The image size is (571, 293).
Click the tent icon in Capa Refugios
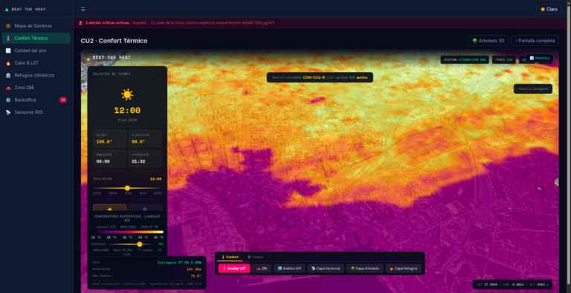tap(392, 268)
